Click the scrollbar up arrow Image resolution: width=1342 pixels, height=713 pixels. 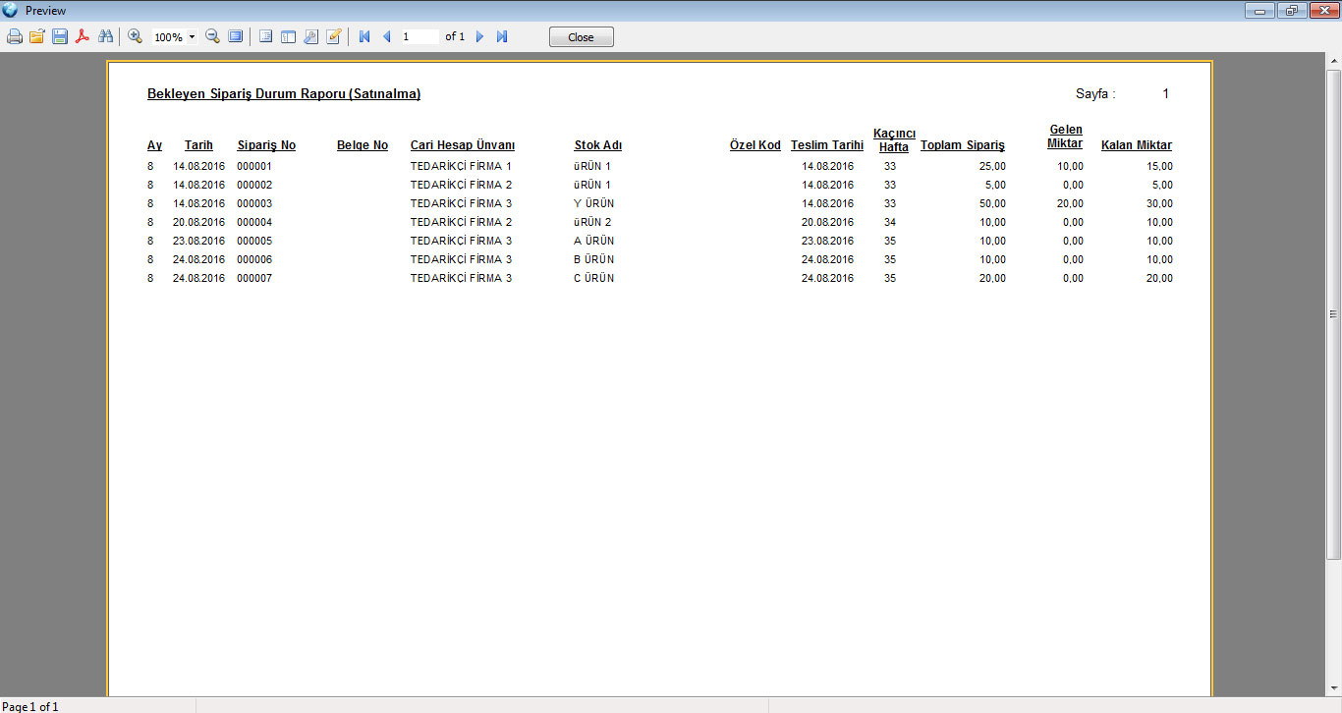(x=1333, y=61)
